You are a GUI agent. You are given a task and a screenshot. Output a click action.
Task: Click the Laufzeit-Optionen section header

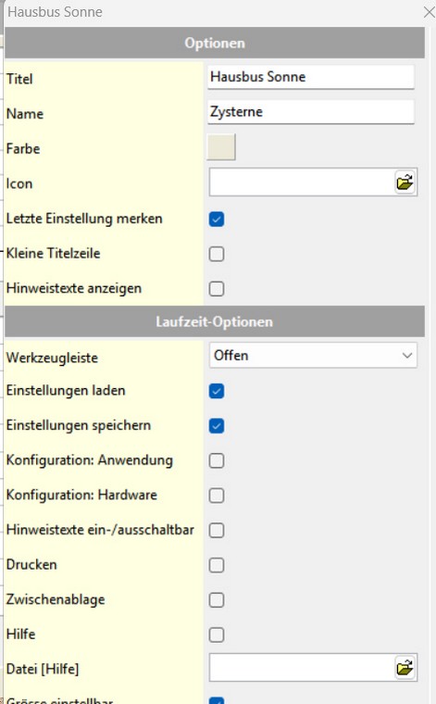[x=215, y=322]
